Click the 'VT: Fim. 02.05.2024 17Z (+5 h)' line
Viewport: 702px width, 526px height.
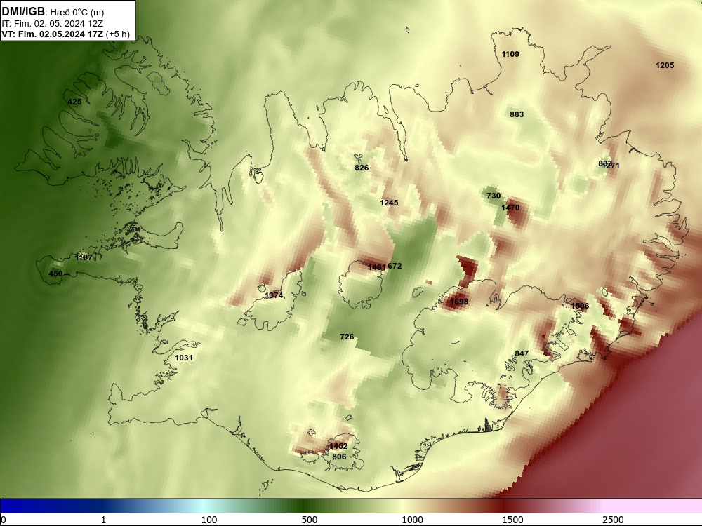coord(65,34)
